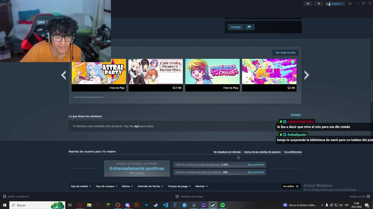The height and width of the screenshot is (209, 373).
Task: Open the purple ring app taskbar icon
Action: tap(203, 205)
